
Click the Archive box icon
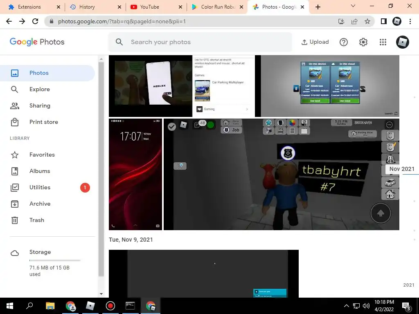point(15,204)
